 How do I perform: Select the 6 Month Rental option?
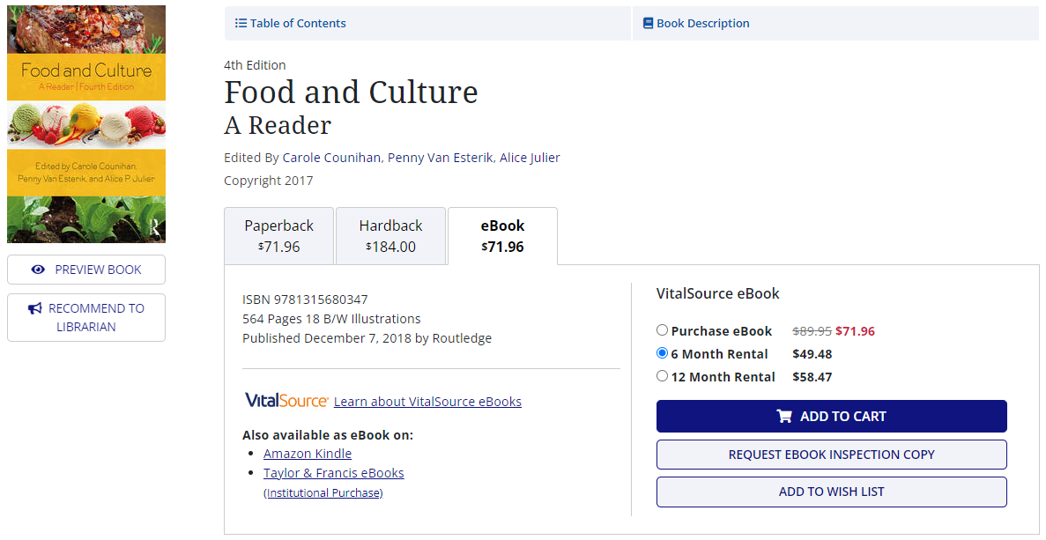662,352
